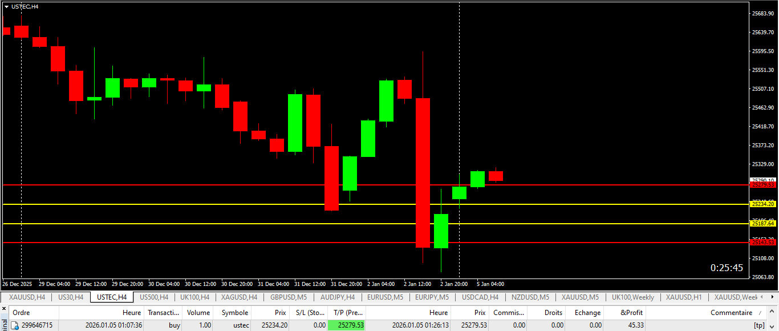The width and height of the screenshot is (779, 331).
Task: Open the UK100,H4 chart tab
Action: tap(194, 297)
